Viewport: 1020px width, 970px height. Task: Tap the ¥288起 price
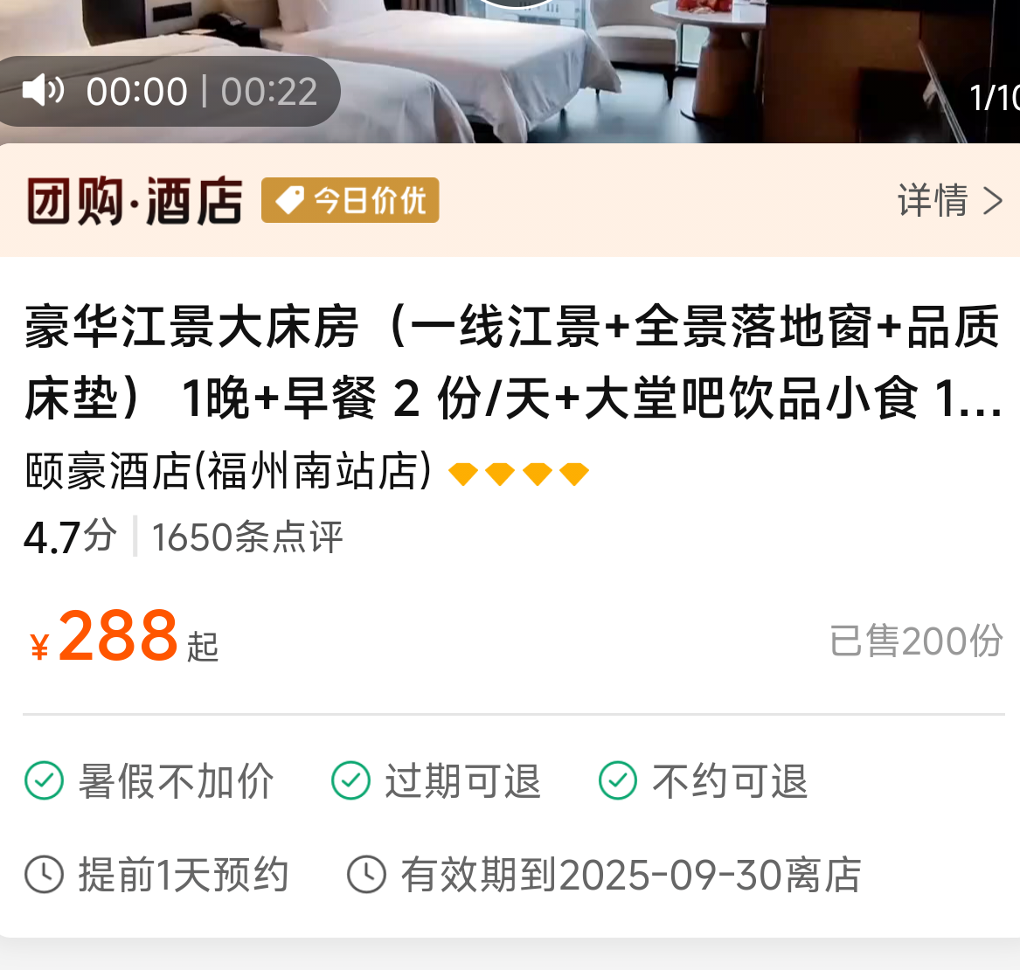pyautogui.click(x=124, y=635)
